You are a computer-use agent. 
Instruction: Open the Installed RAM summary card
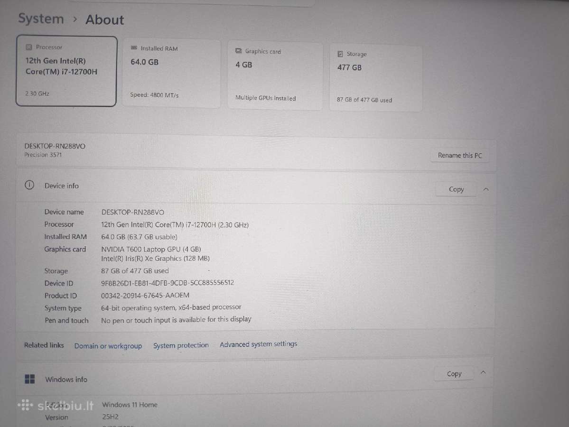point(172,74)
